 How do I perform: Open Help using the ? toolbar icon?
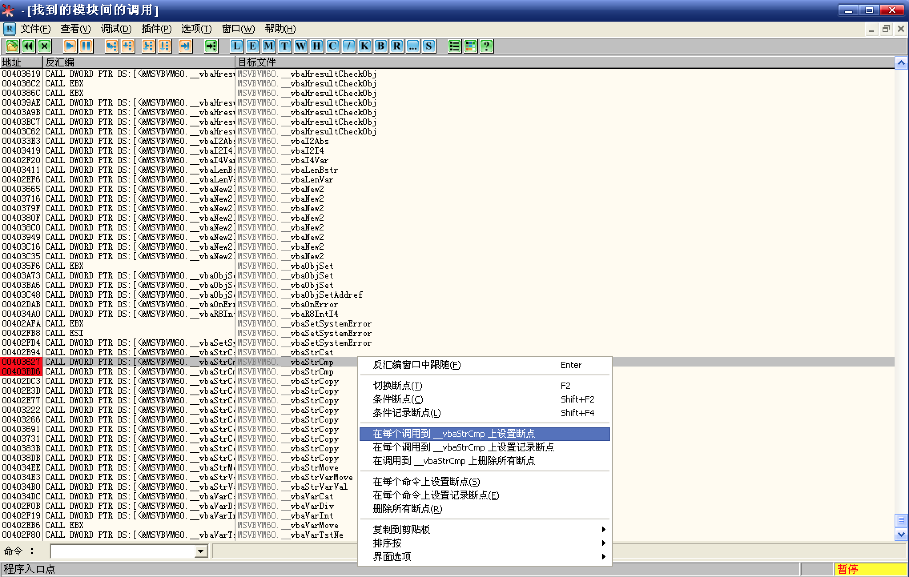click(486, 46)
